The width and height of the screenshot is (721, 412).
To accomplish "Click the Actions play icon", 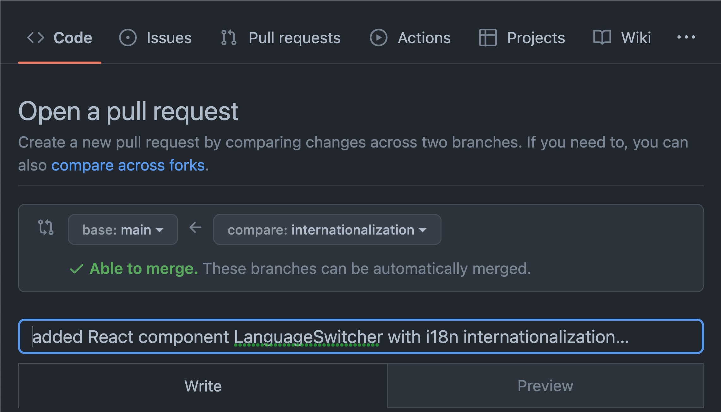I will tap(378, 38).
